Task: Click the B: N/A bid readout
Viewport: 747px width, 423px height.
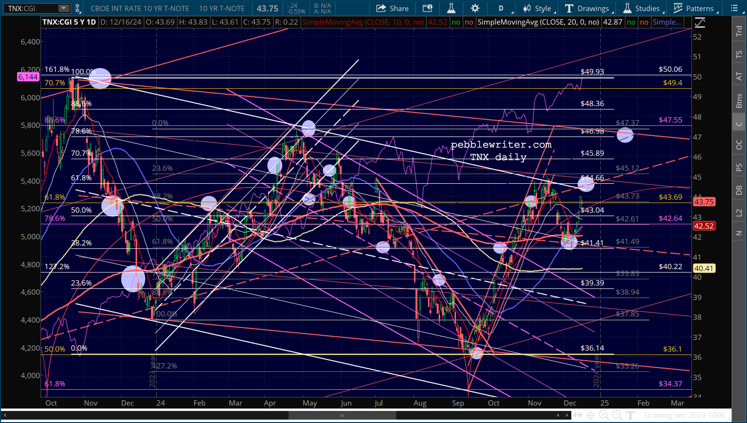Action: [322, 6]
